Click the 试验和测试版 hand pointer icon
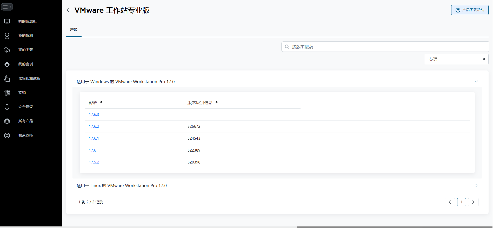Viewport: 493px width, 228px height. point(7,79)
